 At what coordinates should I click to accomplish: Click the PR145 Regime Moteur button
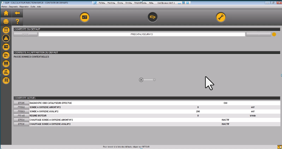click(21, 116)
